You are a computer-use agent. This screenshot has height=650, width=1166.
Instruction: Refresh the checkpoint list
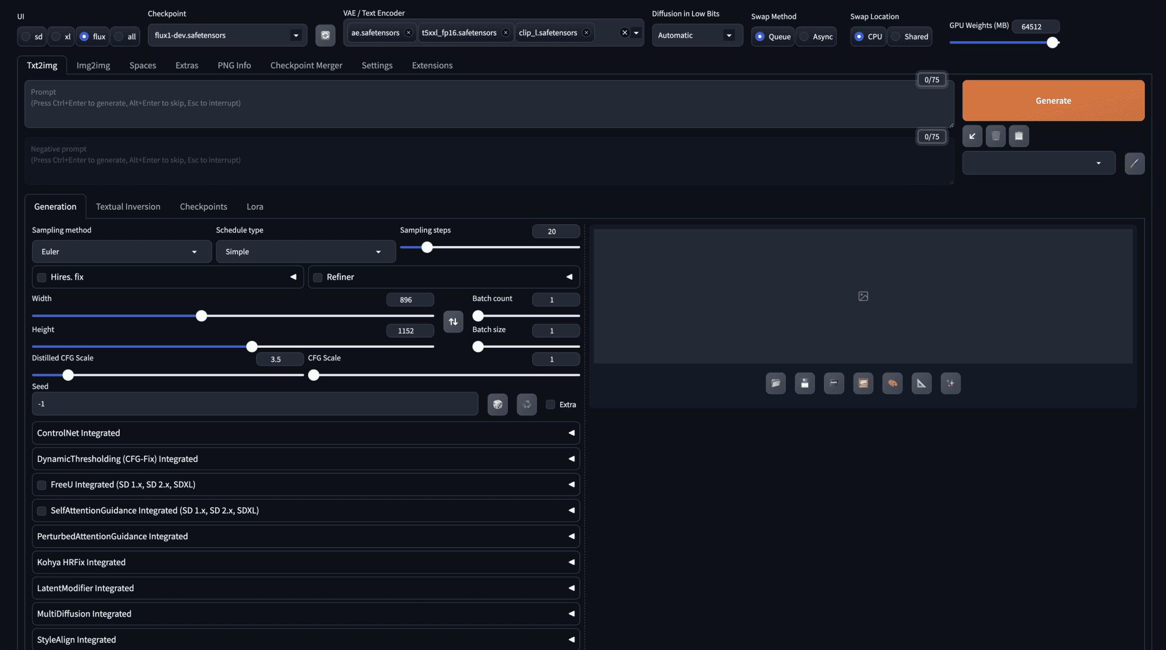[x=325, y=35]
